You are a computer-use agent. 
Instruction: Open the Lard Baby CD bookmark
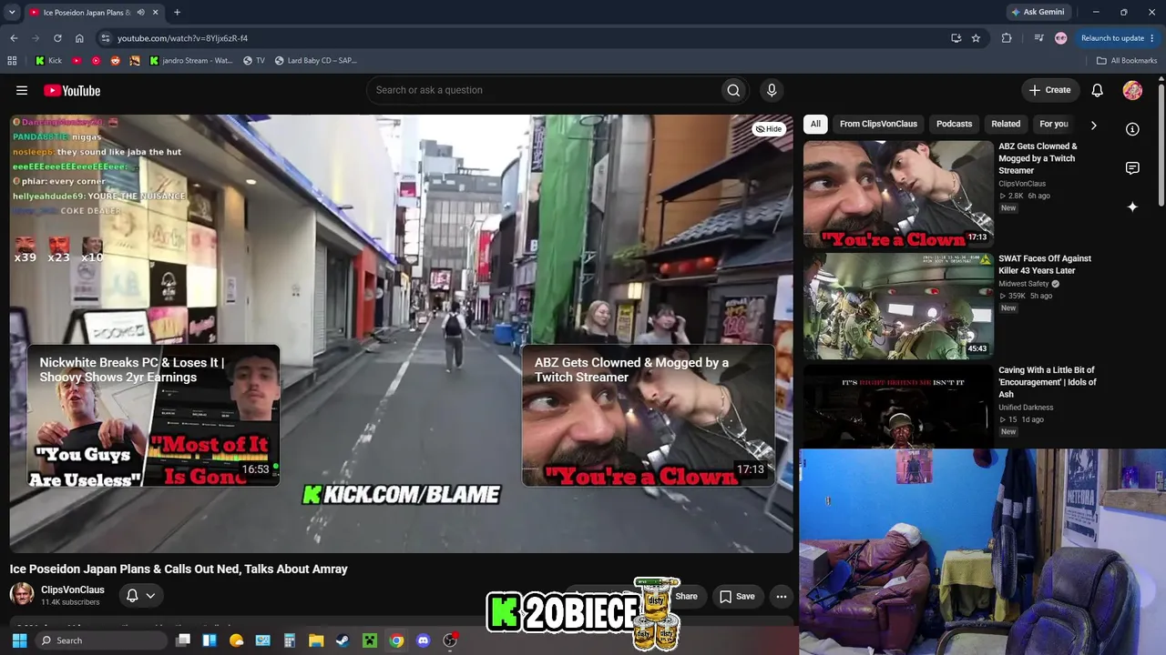pyautogui.click(x=315, y=61)
